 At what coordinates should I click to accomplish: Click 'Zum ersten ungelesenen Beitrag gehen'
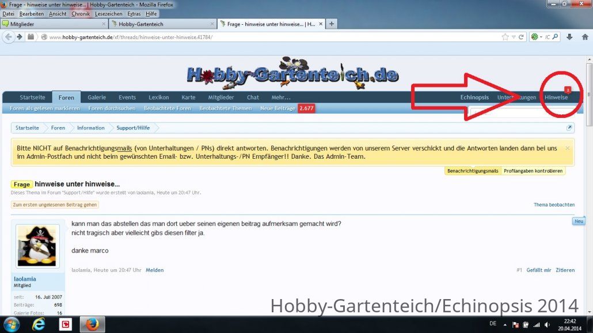pyautogui.click(x=55, y=205)
